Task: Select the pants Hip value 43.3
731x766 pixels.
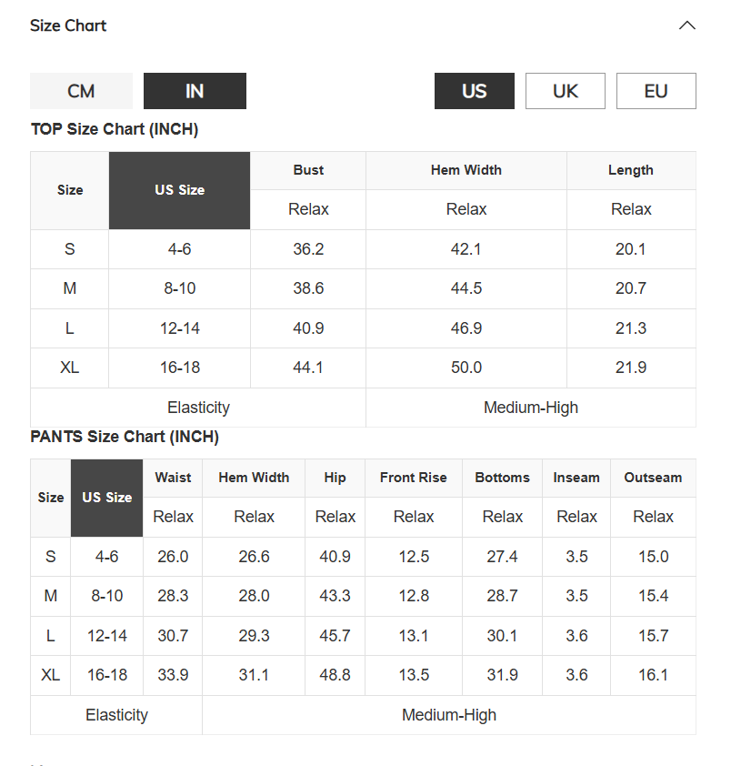Action: [x=335, y=596]
